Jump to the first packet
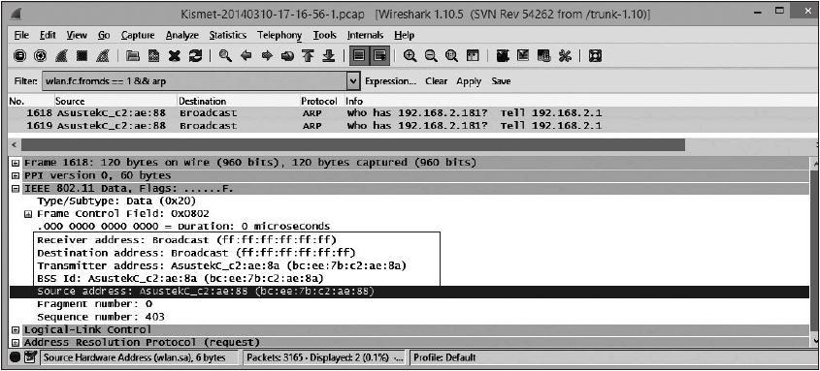The height and width of the screenshot is (371, 820). tap(308, 56)
